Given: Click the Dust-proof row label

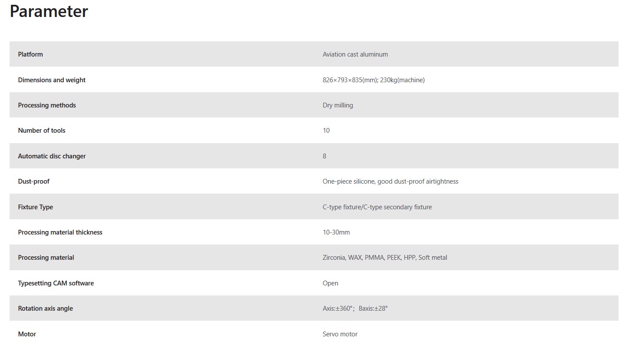Looking at the screenshot, I should point(33,181).
